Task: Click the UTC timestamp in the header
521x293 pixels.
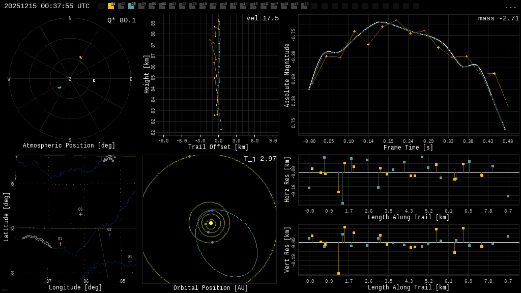Action: [x=47, y=6]
